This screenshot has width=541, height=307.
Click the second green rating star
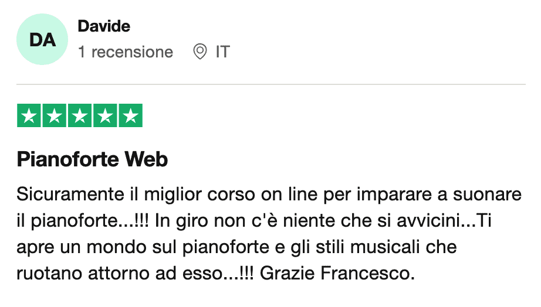click(x=54, y=115)
